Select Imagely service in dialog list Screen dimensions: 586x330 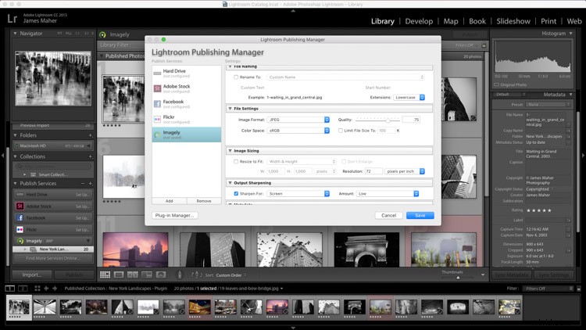tap(187, 135)
